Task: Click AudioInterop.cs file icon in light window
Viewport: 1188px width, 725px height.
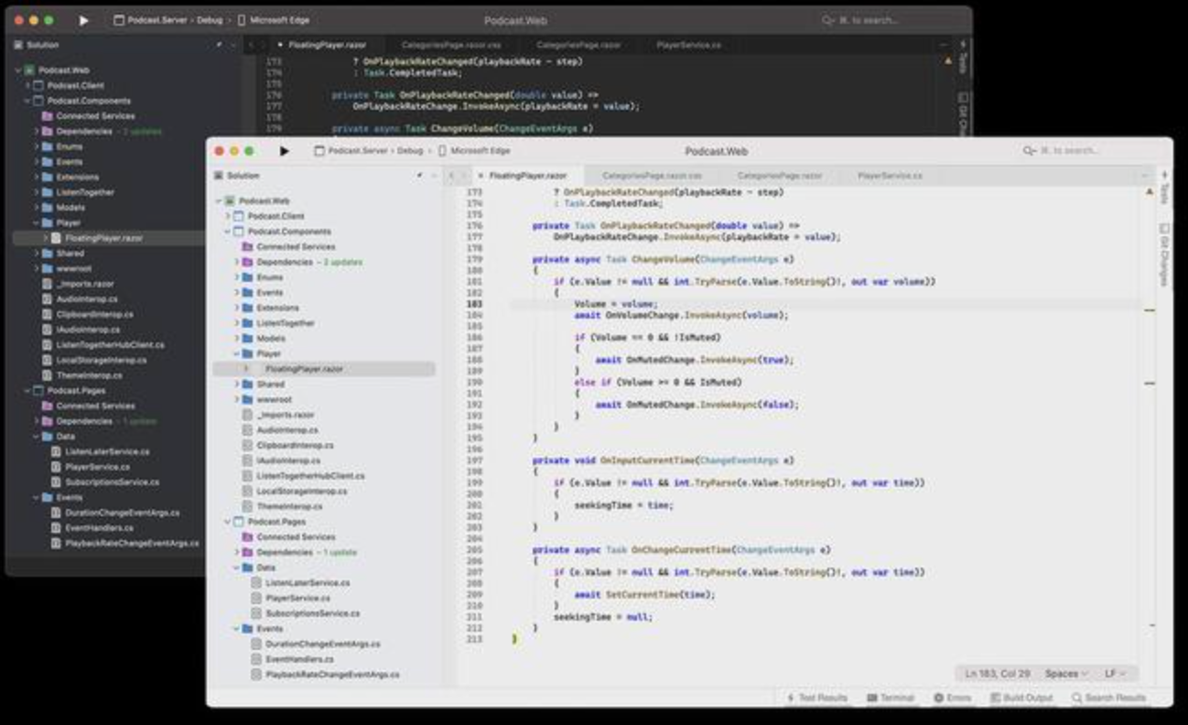Action: (x=247, y=430)
